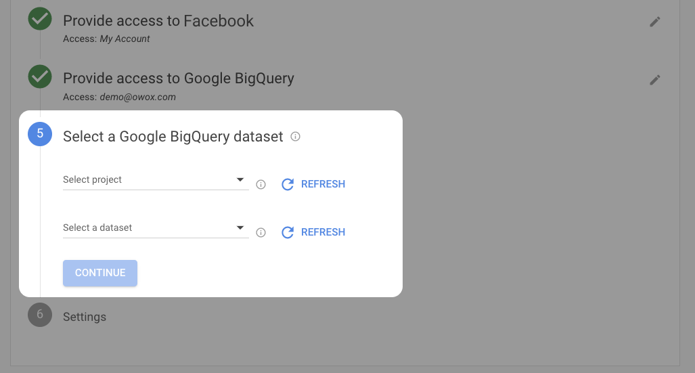Screen dimensions: 695x373
Task: Click the CONTINUE button
Action: [100, 273]
